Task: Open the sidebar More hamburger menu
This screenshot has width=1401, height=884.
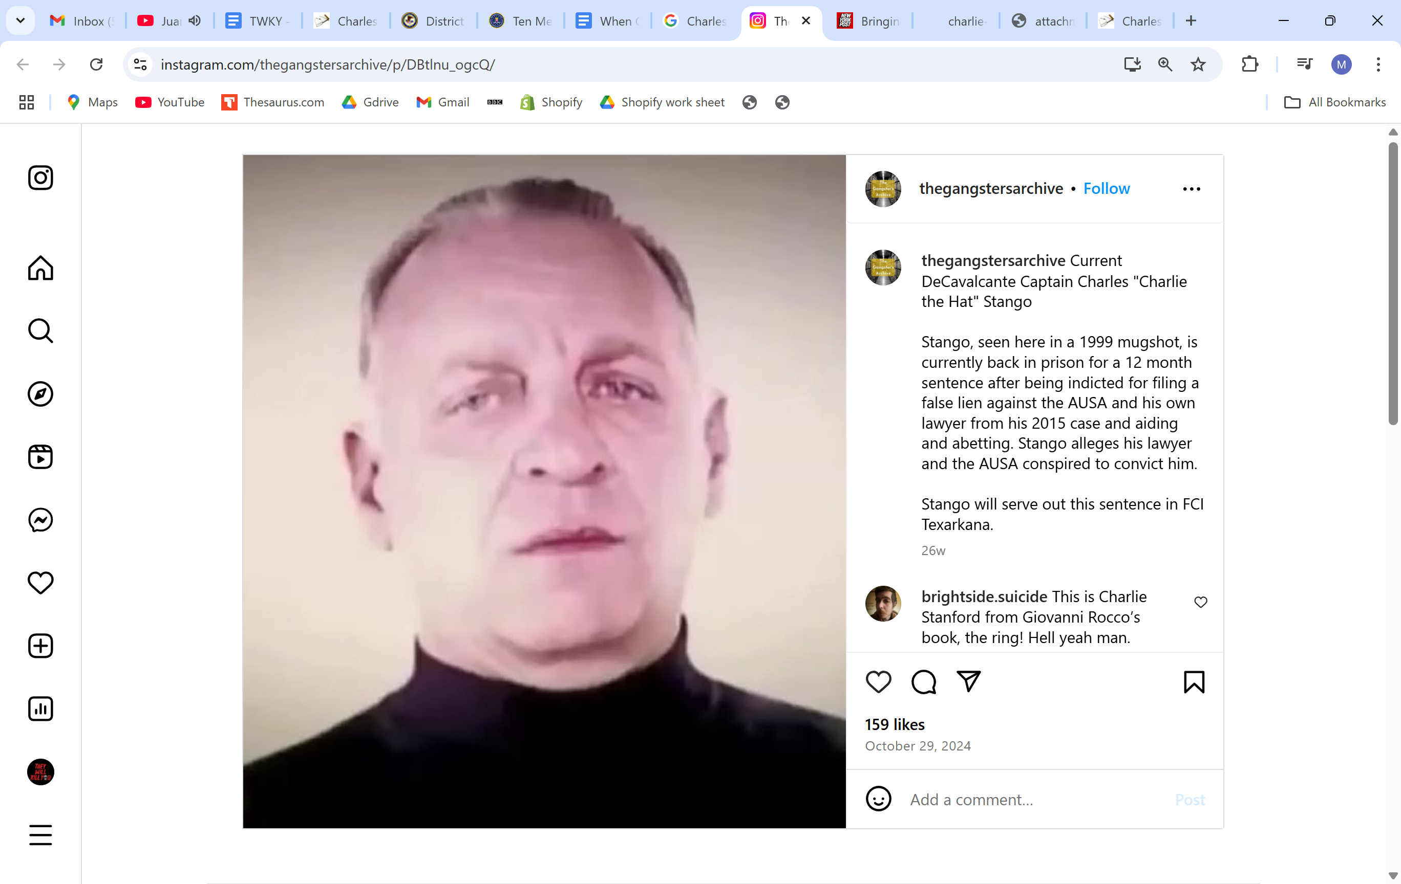Action: tap(41, 834)
